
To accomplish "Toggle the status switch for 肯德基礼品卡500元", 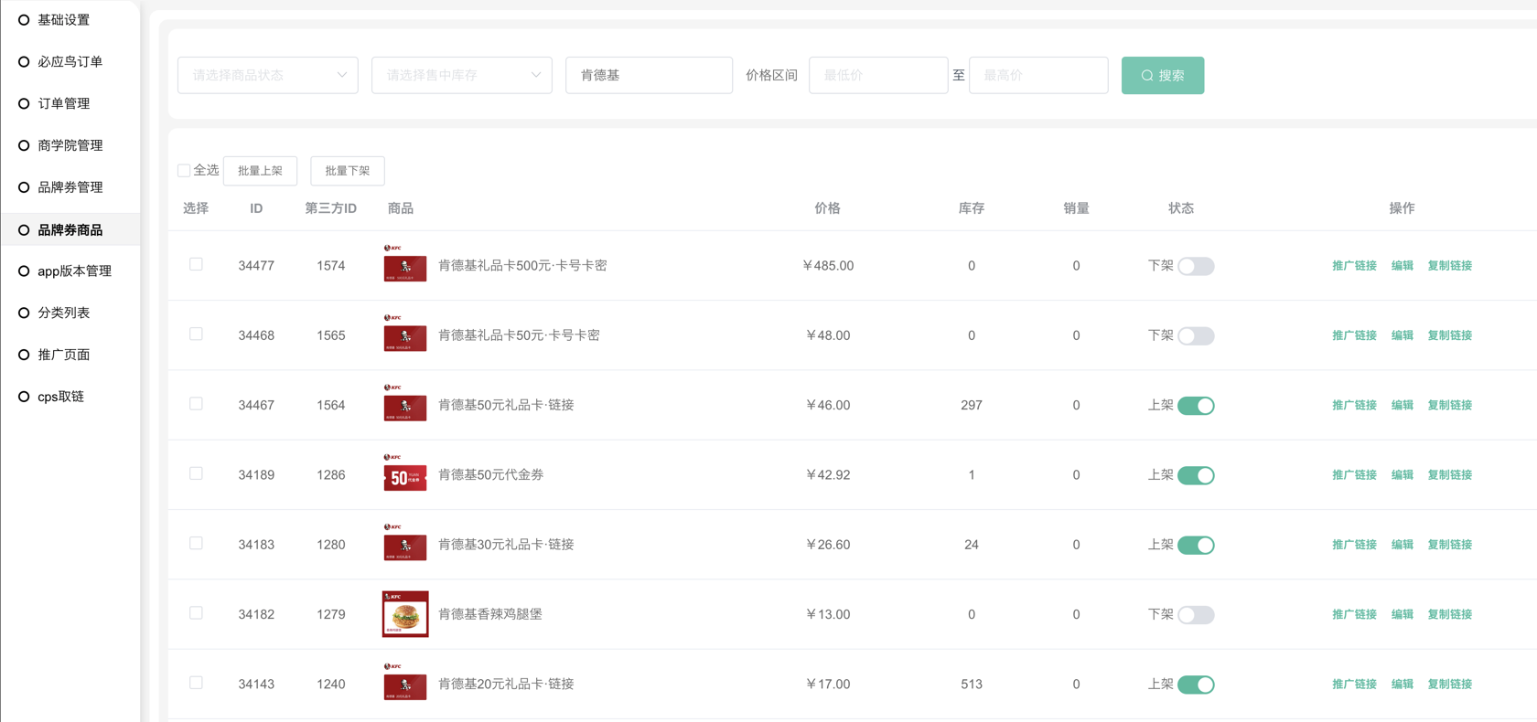I will 1196,266.
